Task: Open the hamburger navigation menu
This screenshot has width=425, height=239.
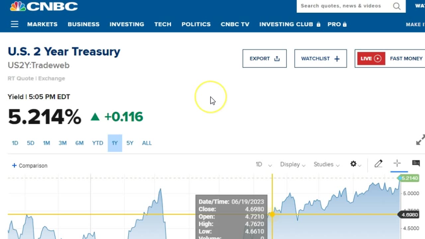Action: click(14, 24)
